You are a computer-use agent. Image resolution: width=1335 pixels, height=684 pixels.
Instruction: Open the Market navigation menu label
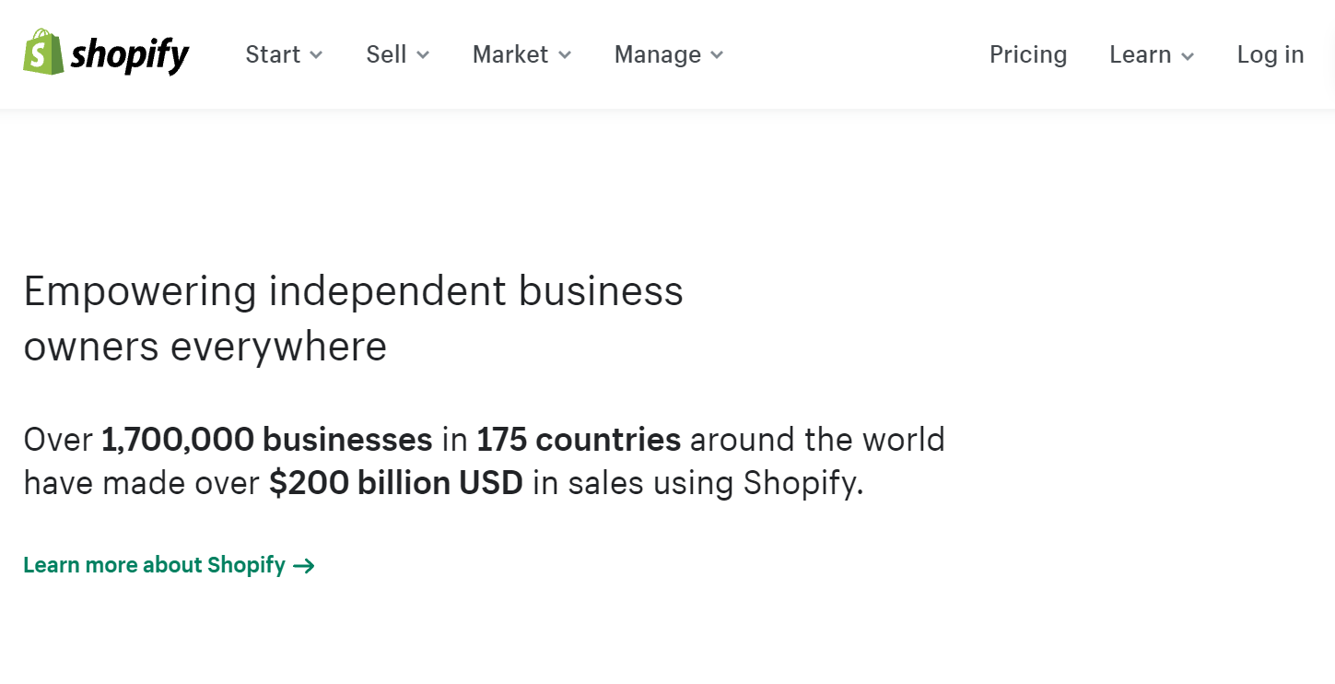click(x=510, y=54)
